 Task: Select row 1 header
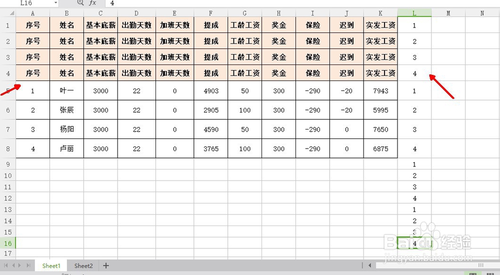[8, 25]
